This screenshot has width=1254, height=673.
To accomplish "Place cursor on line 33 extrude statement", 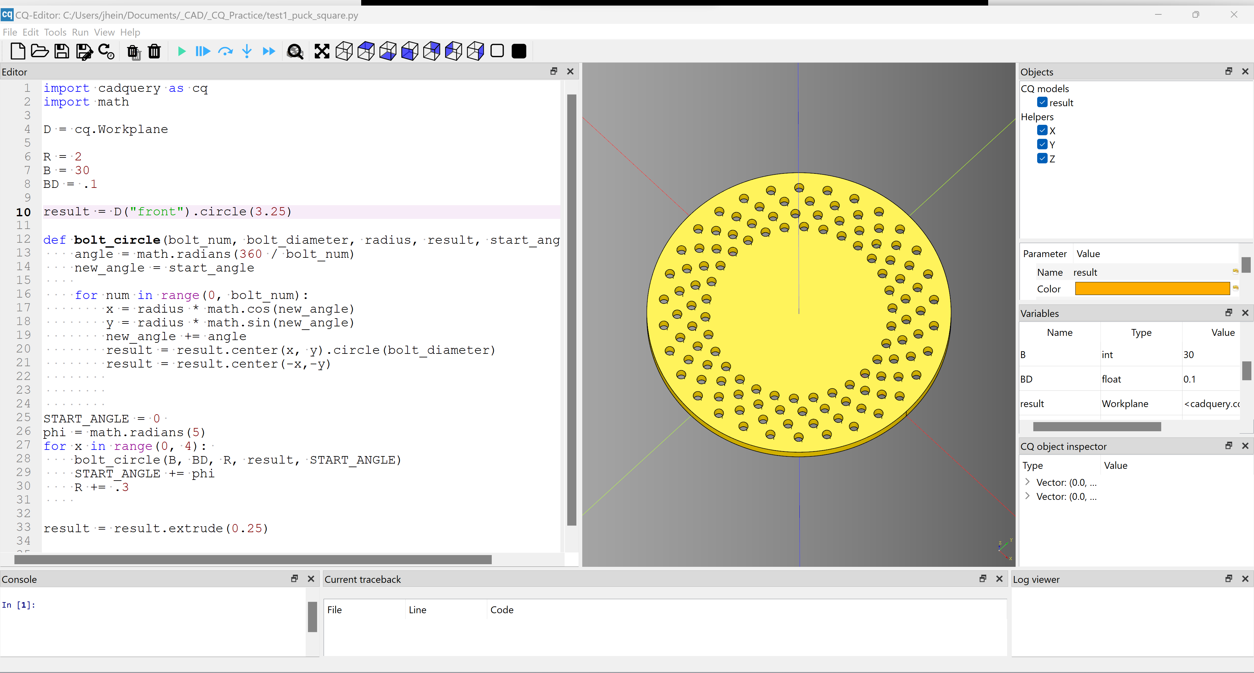I will click(156, 528).
